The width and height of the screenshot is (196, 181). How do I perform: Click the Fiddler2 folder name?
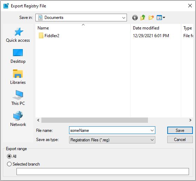(x=52, y=36)
